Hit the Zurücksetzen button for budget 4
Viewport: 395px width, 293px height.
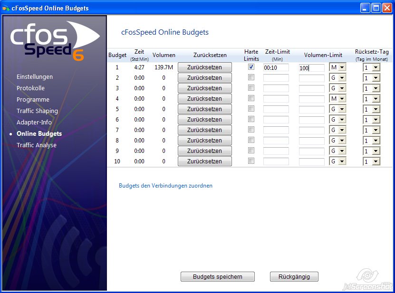click(205, 99)
